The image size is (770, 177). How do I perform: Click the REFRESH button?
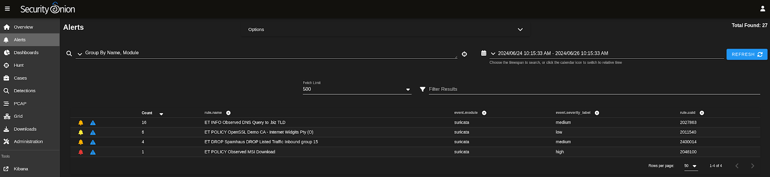pyautogui.click(x=747, y=54)
